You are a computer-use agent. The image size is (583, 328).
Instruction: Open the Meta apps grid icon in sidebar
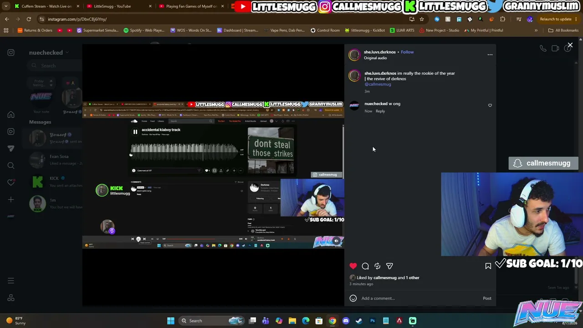[x=11, y=298]
